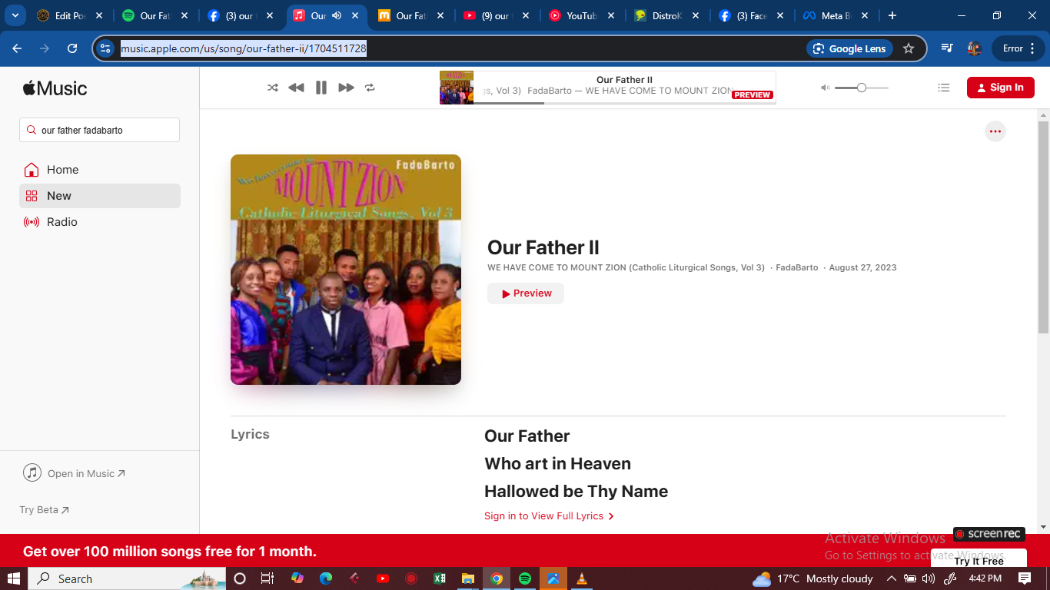Image resolution: width=1050 pixels, height=590 pixels.
Task: Click the playback progress bar under Our Father II
Action: (624, 103)
